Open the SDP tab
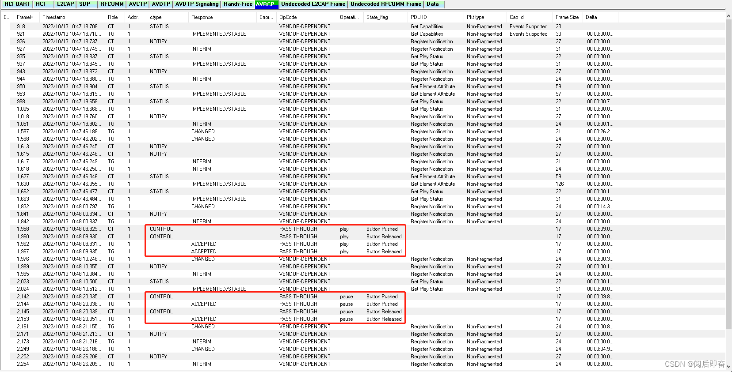Viewport: 732px width, 372px height. 86,4
